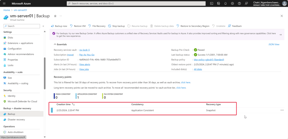Open the Notifications bell
This screenshot has width=288, height=139.
tap(226, 3)
